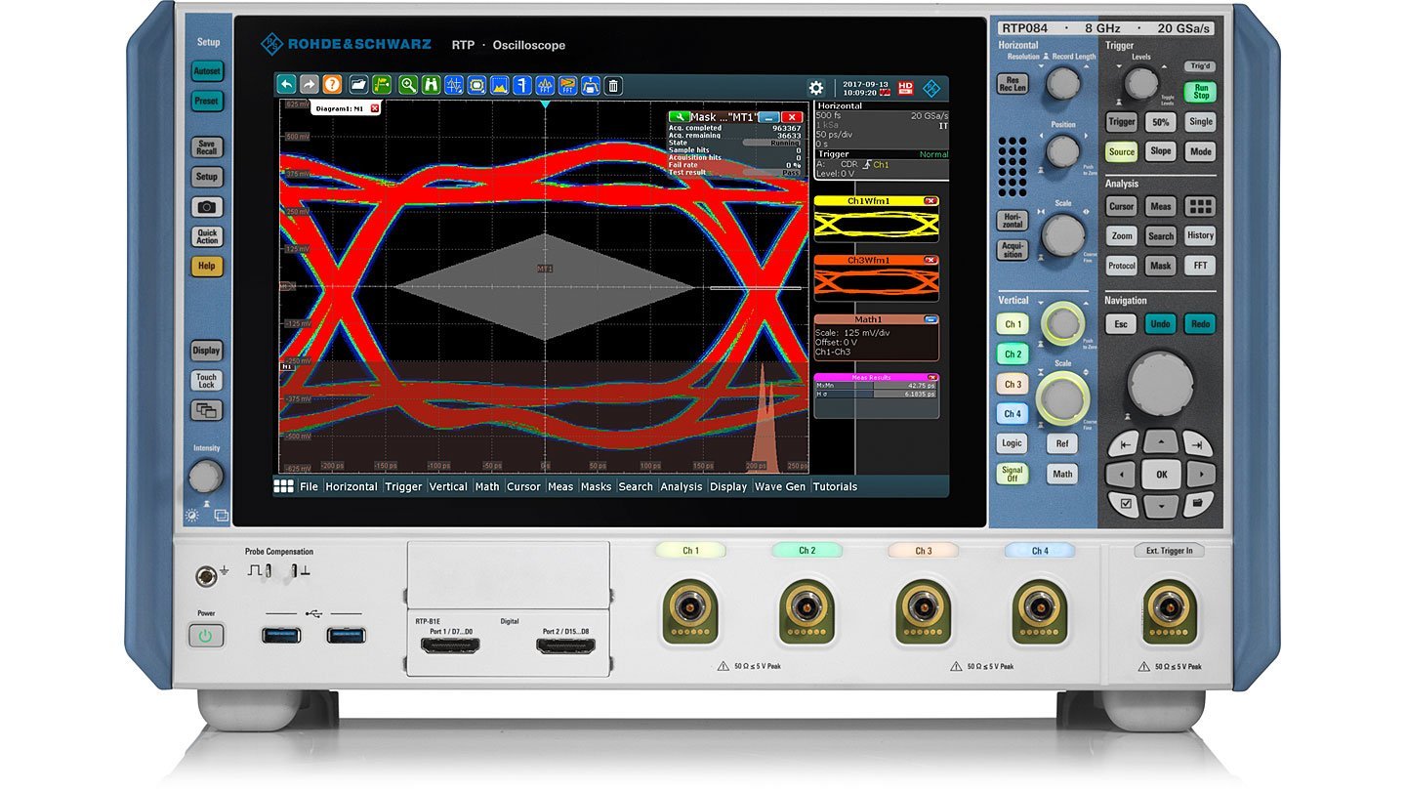Click the FFT toolbar icon

coord(545,87)
